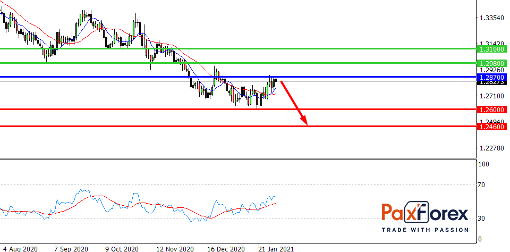Click the 1.33540 price axis value
The image size is (510, 252).
492,18
